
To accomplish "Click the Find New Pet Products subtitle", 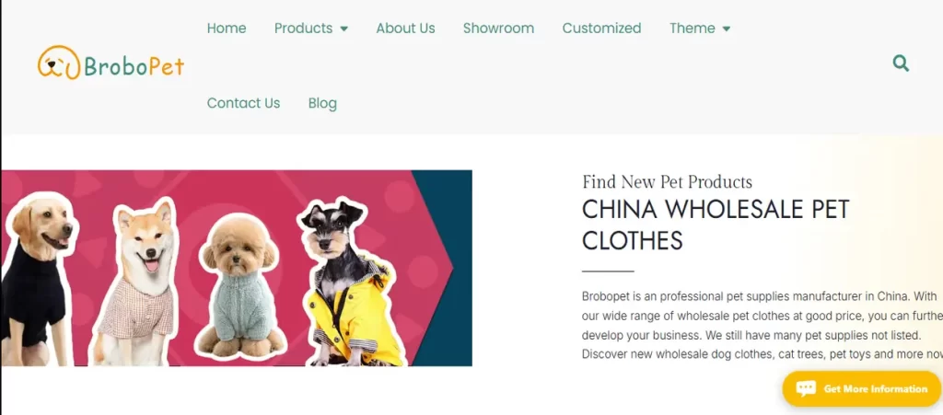I will click(667, 181).
